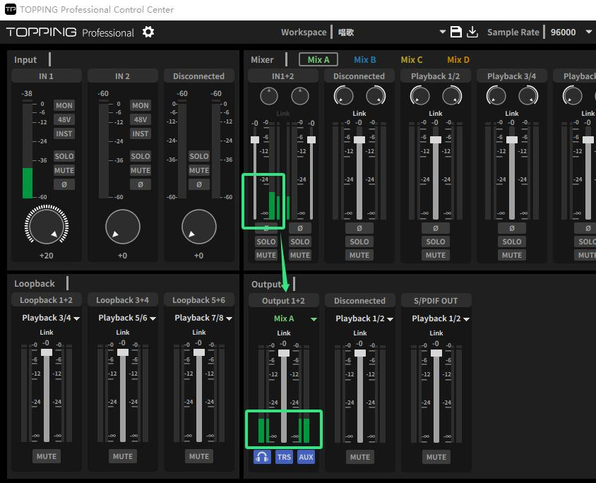Open the settings gear
Screen dimensions: 596x483
(x=148, y=32)
